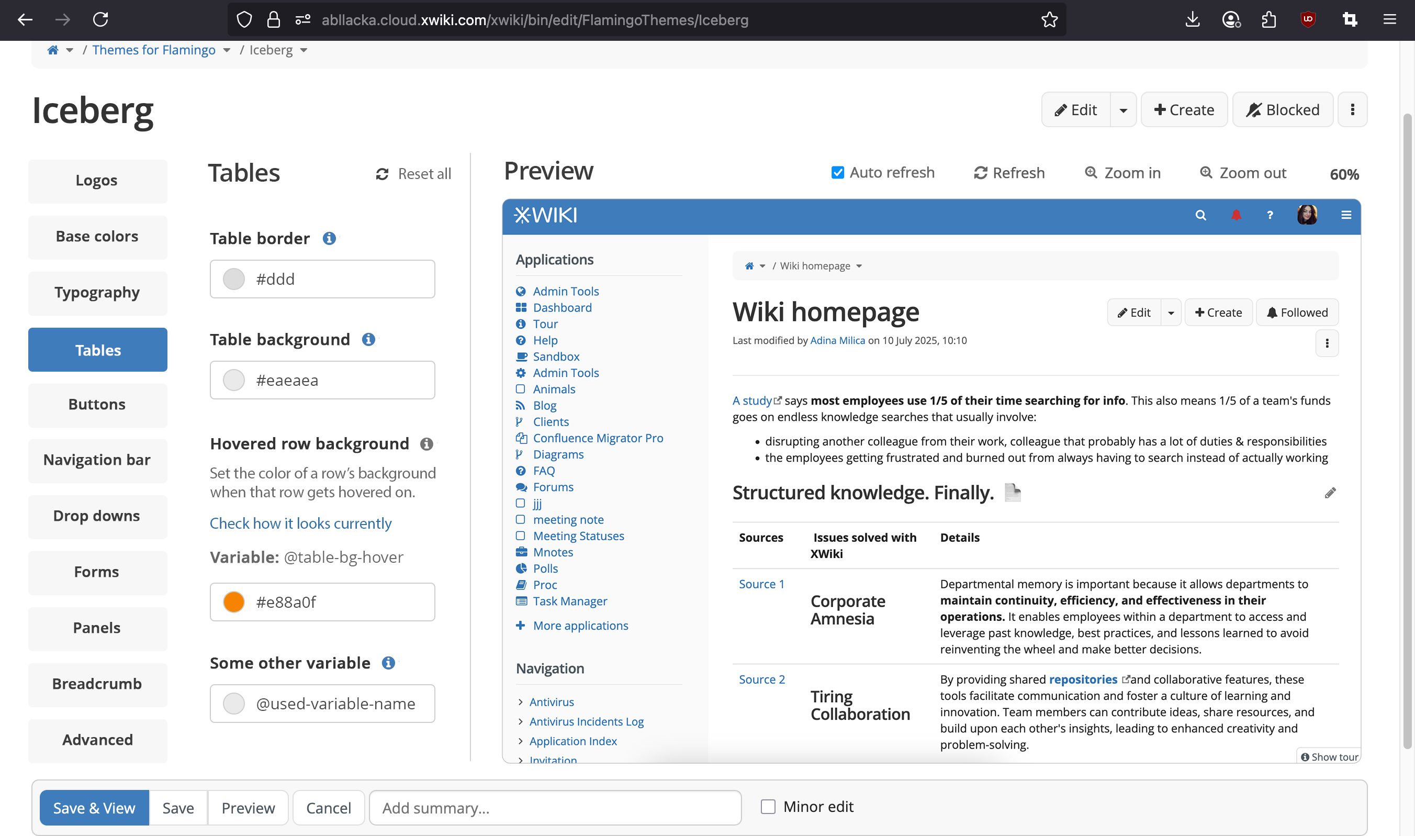Open the more-actions dots under Followed in the preview

(1327, 343)
